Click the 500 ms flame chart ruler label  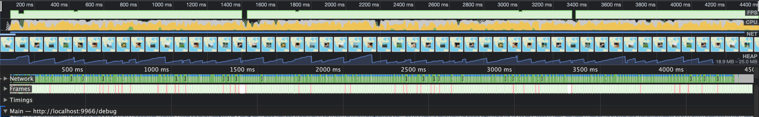(72, 69)
